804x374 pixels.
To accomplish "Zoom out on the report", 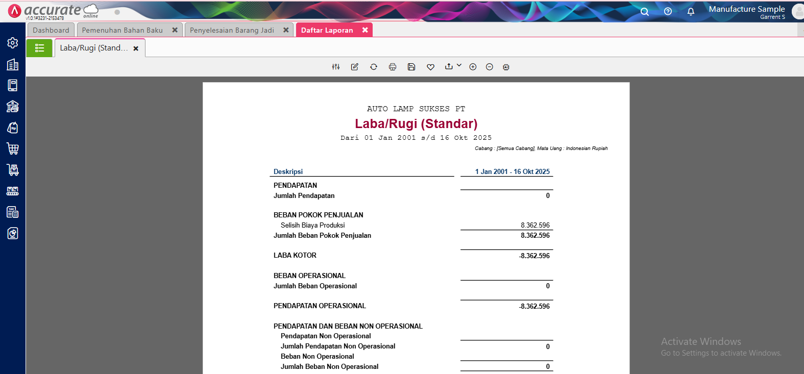I will (x=490, y=67).
